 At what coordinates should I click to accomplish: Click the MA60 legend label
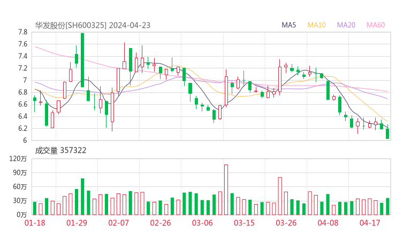point(376,25)
